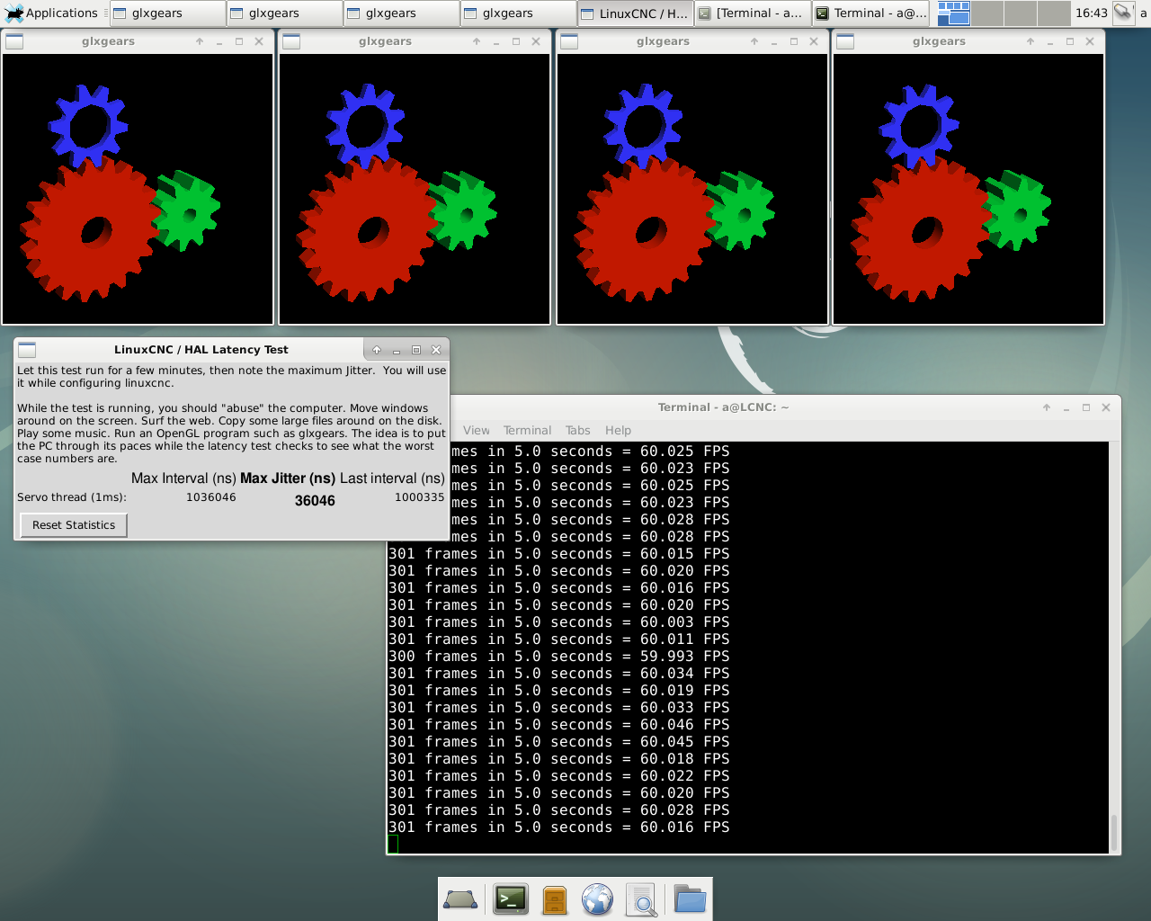Click the 'Last interval (ns)' column header
The height and width of the screenshot is (921, 1151).
coord(392,478)
